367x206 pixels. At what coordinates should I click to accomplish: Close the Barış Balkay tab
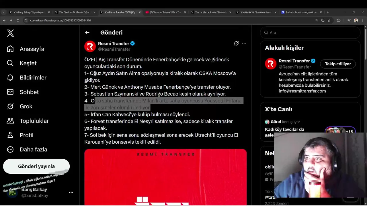click(49, 12)
